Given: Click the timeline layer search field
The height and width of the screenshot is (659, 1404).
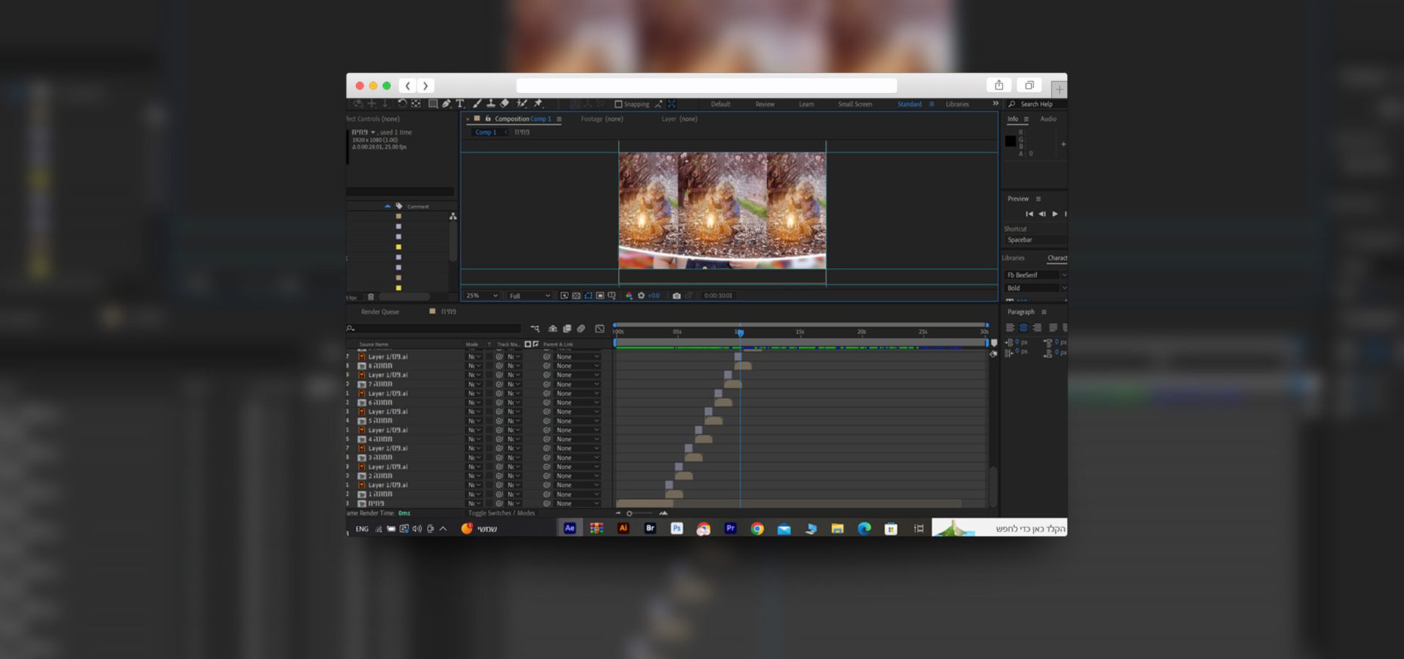Looking at the screenshot, I should [x=434, y=329].
